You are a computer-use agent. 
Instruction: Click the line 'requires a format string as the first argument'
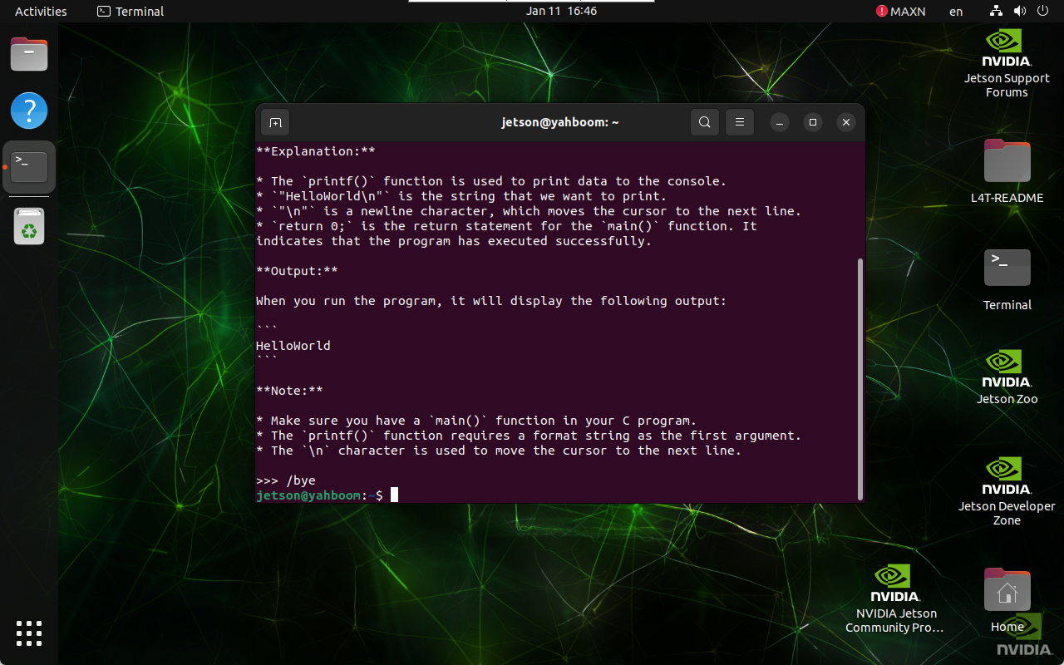pyautogui.click(x=529, y=436)
